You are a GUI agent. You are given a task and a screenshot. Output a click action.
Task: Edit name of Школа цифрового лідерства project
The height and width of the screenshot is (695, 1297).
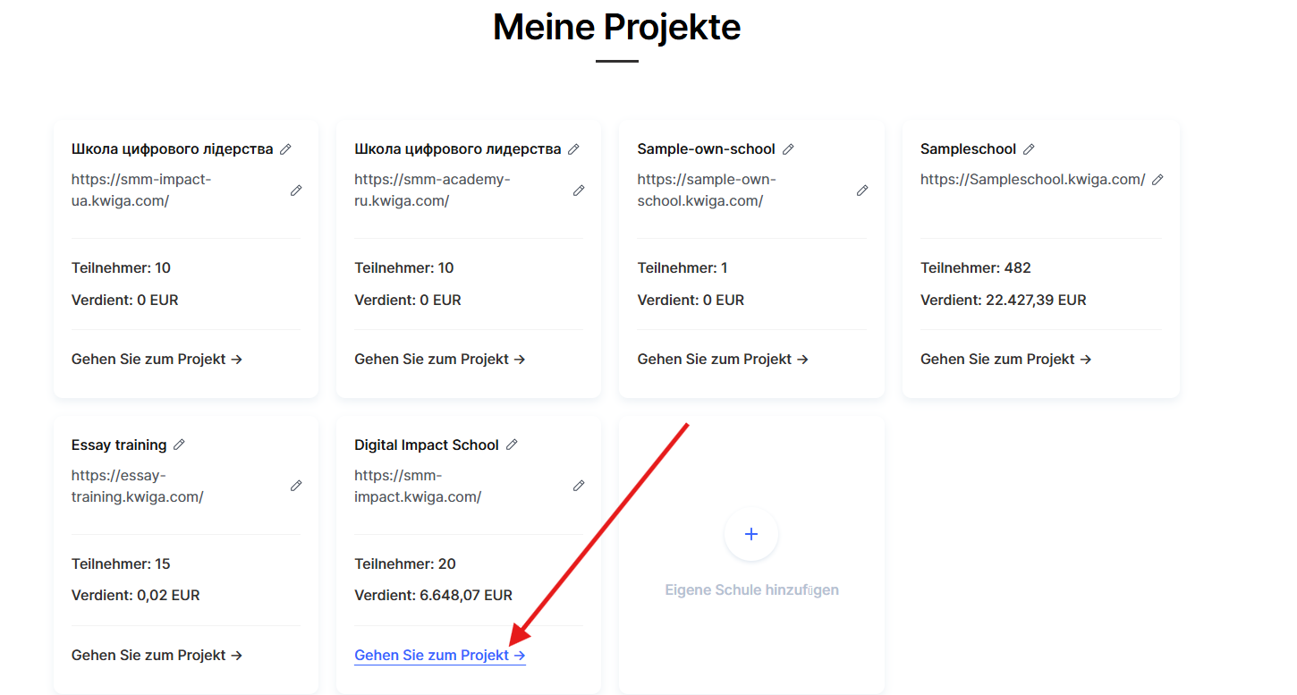click(x=285, y=149)
